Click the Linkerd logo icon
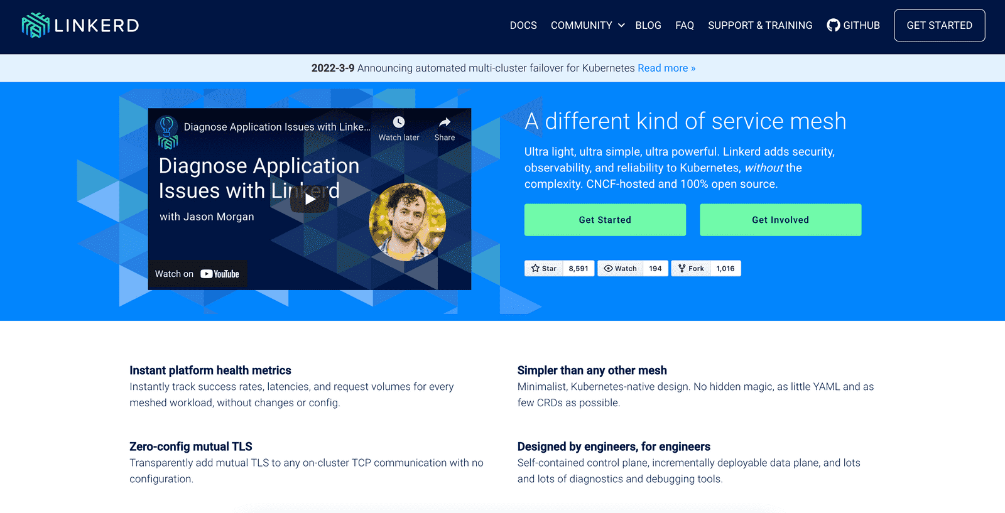This screenshot has height=513, width=1005. click(x=35, y=25)
